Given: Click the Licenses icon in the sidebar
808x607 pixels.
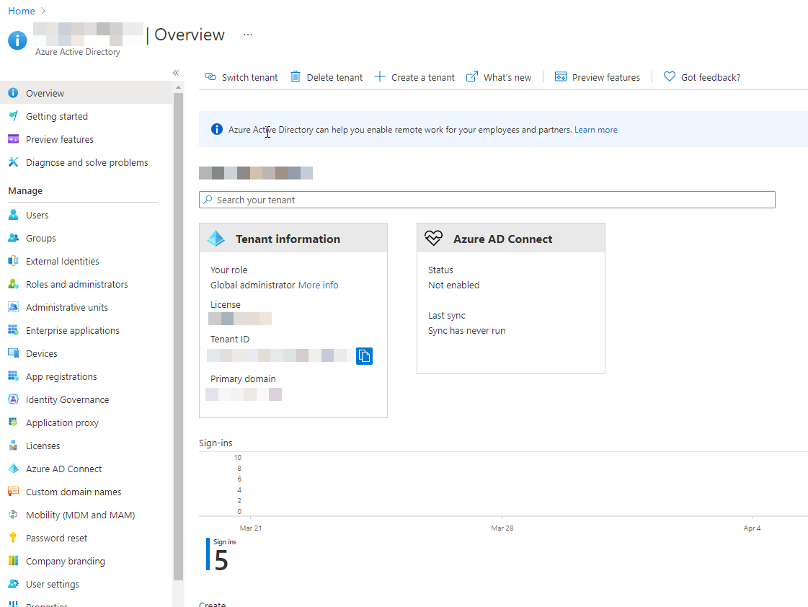Looking at the screenshot, I should click(14, 446).
